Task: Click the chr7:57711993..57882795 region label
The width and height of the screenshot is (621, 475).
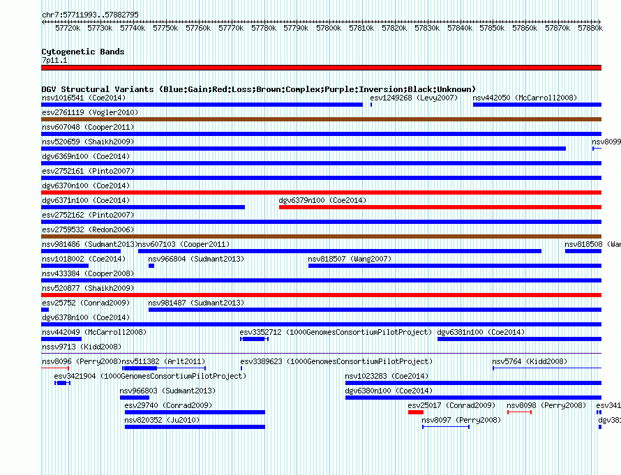Action: (90, 15)
